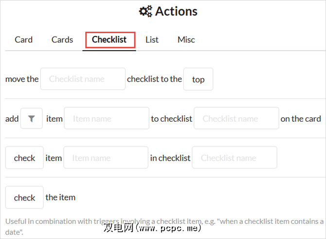
Task: Click the 'Actions' heading text
Action: click(176, 11)
